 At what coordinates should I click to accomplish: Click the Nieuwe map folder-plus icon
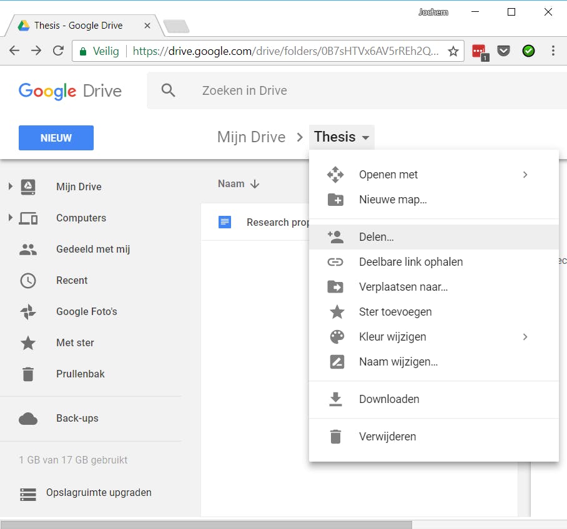(335, 200)
